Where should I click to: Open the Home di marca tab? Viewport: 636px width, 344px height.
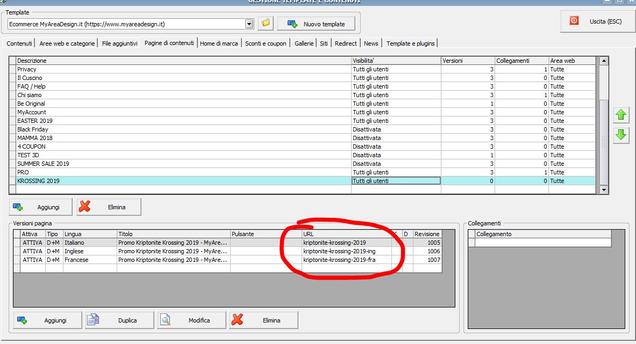219,43
